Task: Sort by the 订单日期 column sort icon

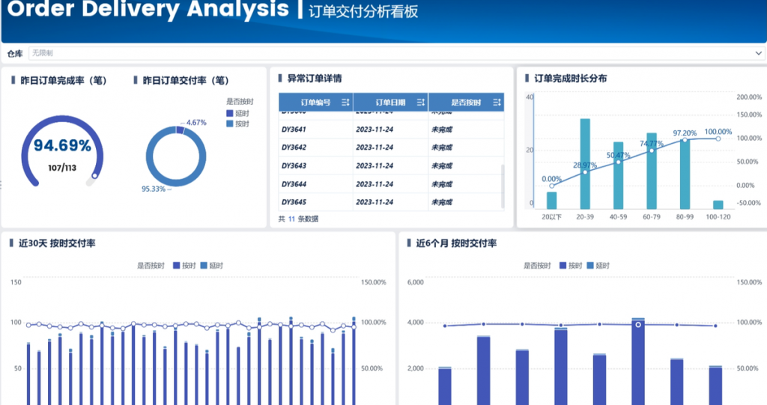Action: tap(420, 103)
